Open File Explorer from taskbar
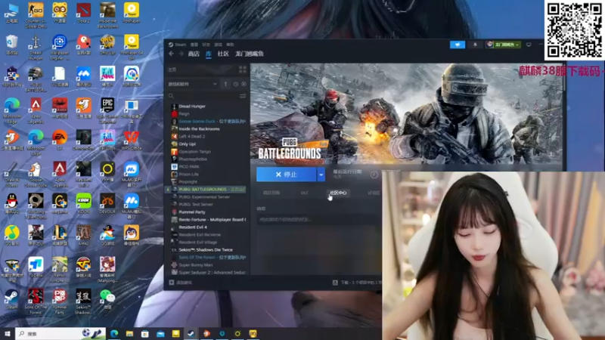The width and height of the screenshot is (605, 340). pos(129,333)
